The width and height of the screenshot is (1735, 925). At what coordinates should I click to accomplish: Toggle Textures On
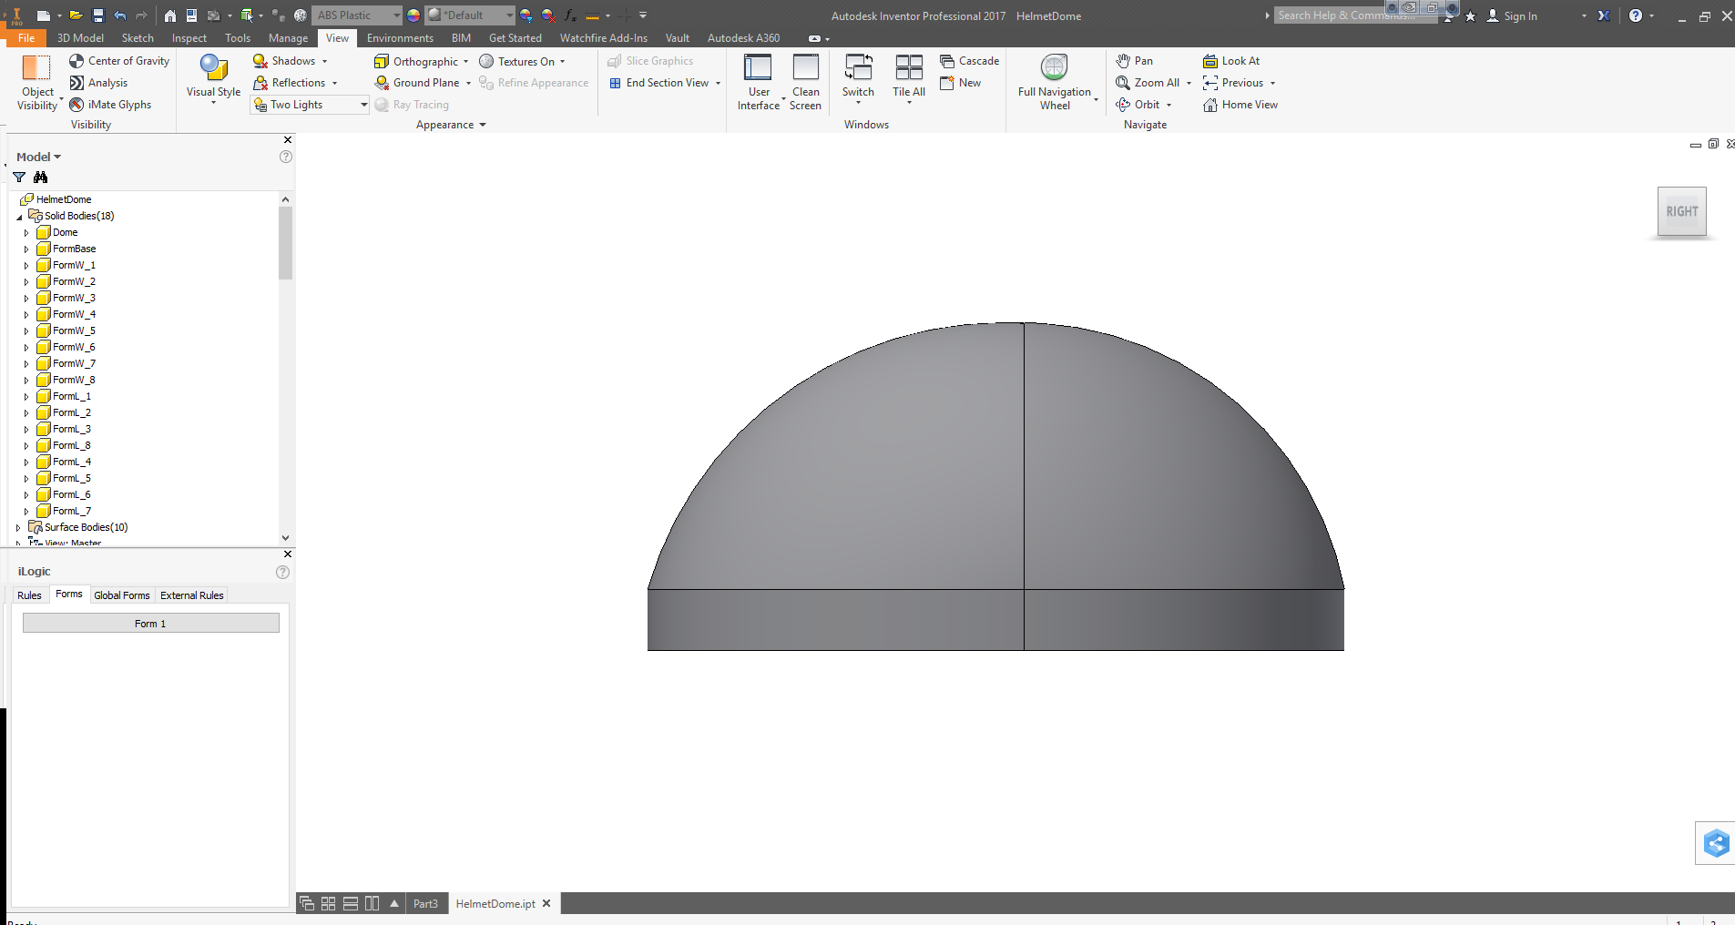click(522, 61)
